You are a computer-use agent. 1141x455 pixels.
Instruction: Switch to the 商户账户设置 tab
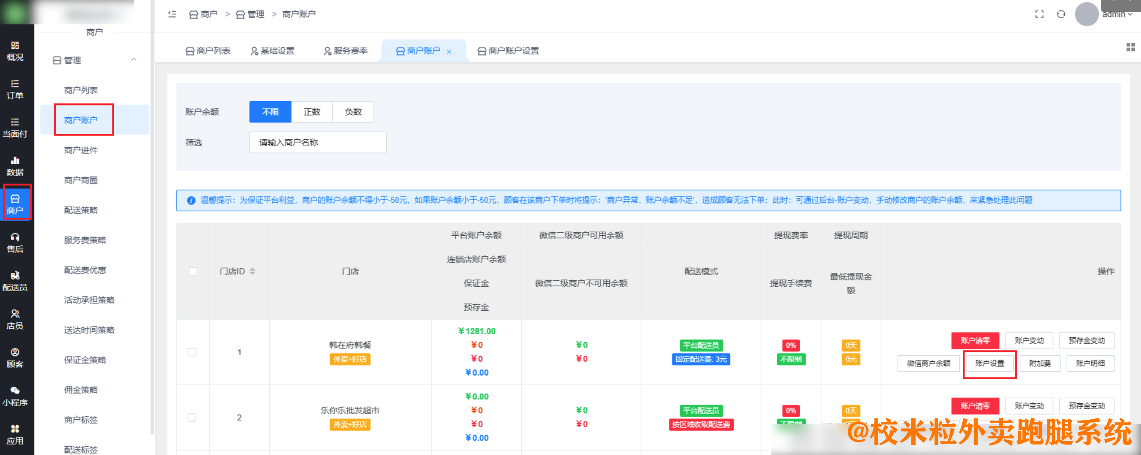tap(508, 51)
